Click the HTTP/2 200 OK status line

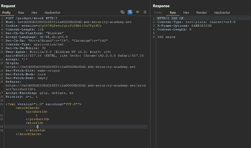pos(170,18)
